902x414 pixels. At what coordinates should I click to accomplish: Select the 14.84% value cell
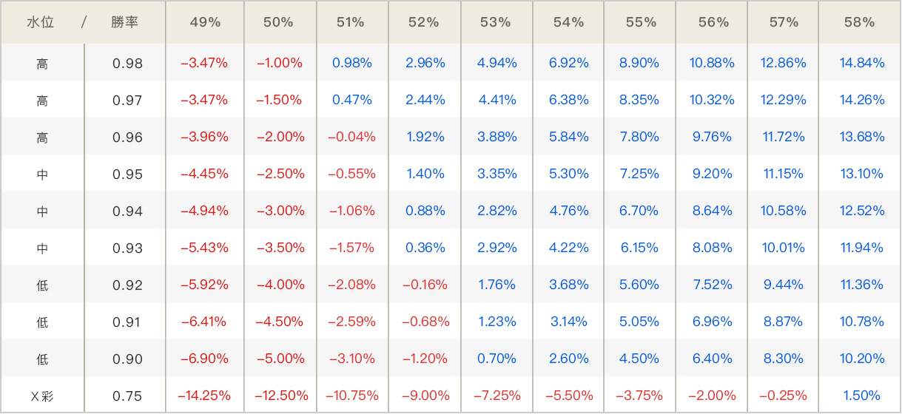pos(861,63)
